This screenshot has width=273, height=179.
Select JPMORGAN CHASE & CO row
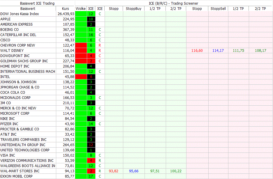pyautogui.click(x=20, y=87)
